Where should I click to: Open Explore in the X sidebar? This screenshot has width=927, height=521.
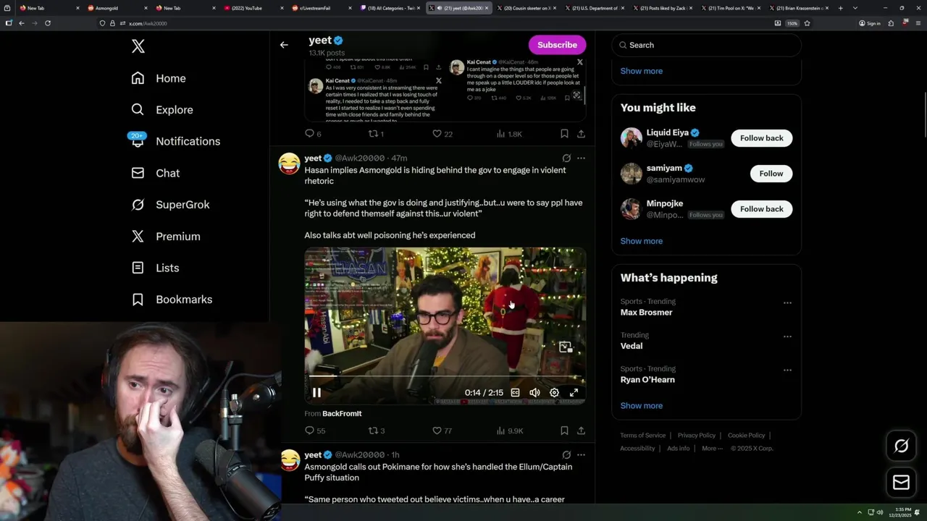click(162, 110)
